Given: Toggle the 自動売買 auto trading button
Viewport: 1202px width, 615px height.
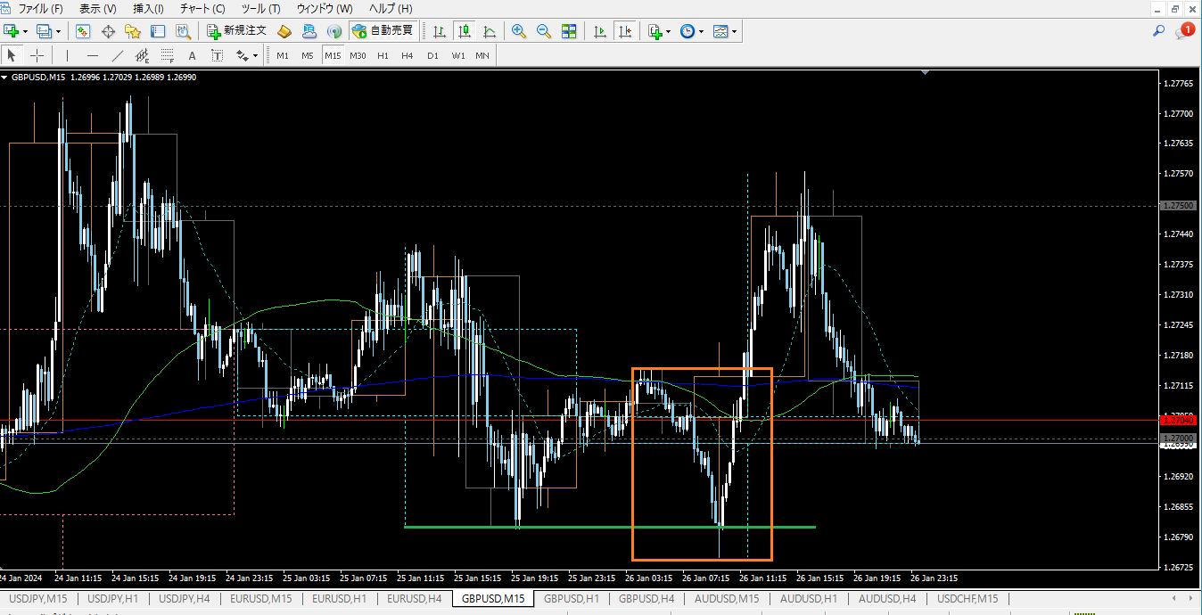Looking at the screenshot, I should click(383, 31).
